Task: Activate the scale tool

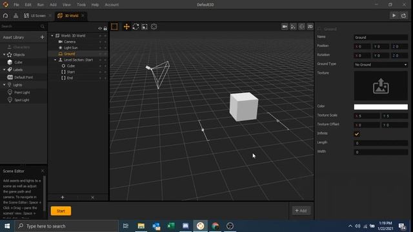Action: coord(145,26)
